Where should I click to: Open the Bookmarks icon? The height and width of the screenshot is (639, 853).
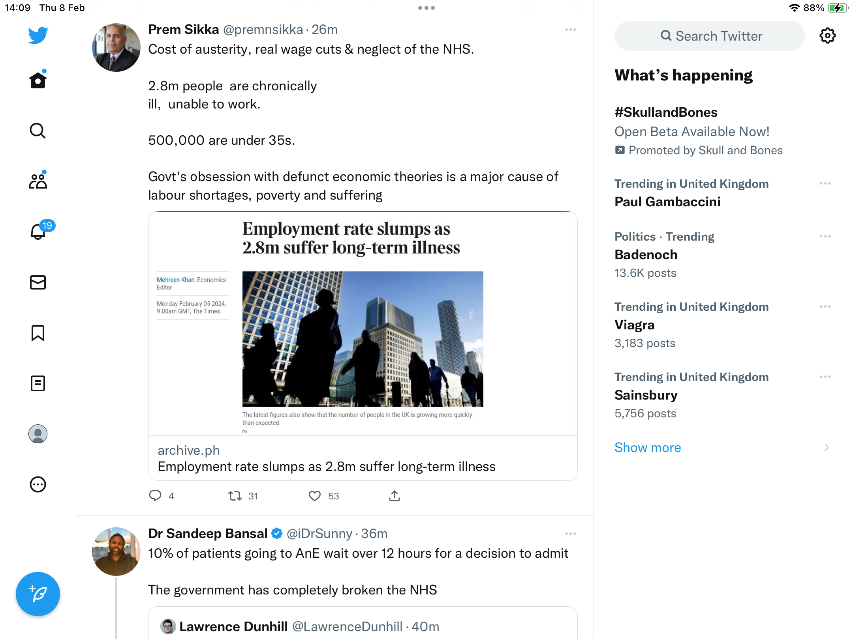click(x=38, y=333)
